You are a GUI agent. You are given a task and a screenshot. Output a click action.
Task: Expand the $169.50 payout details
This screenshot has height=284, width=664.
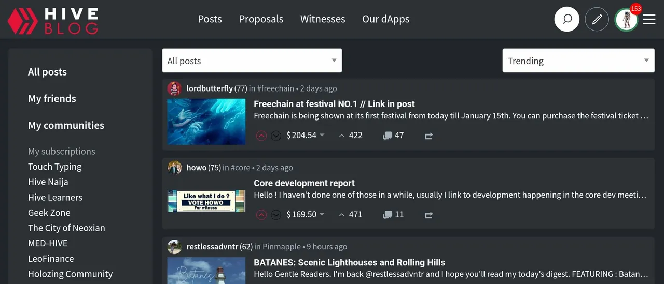(306, 215)
